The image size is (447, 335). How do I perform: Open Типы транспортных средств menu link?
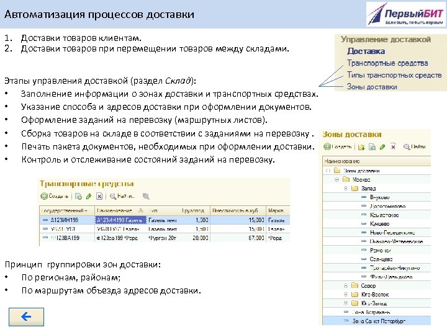(394, 75)
